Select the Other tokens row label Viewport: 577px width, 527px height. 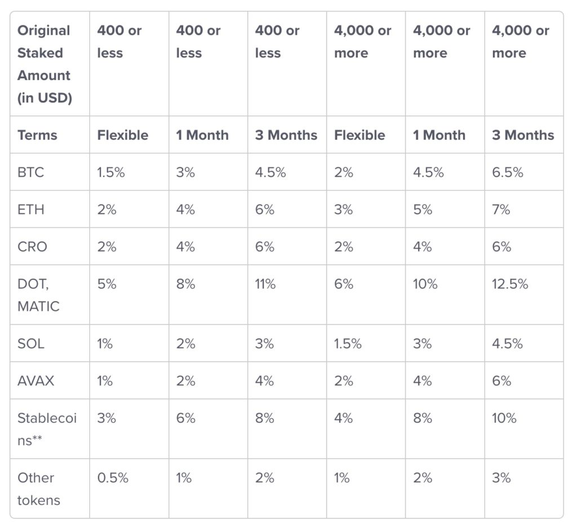tap(38, 489)
